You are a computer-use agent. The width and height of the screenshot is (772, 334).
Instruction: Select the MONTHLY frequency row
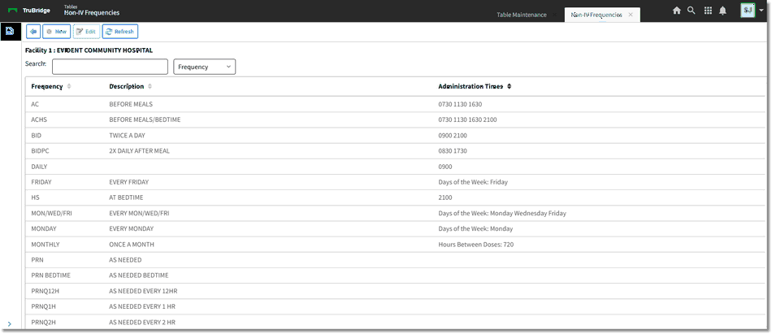pos(396,245)
